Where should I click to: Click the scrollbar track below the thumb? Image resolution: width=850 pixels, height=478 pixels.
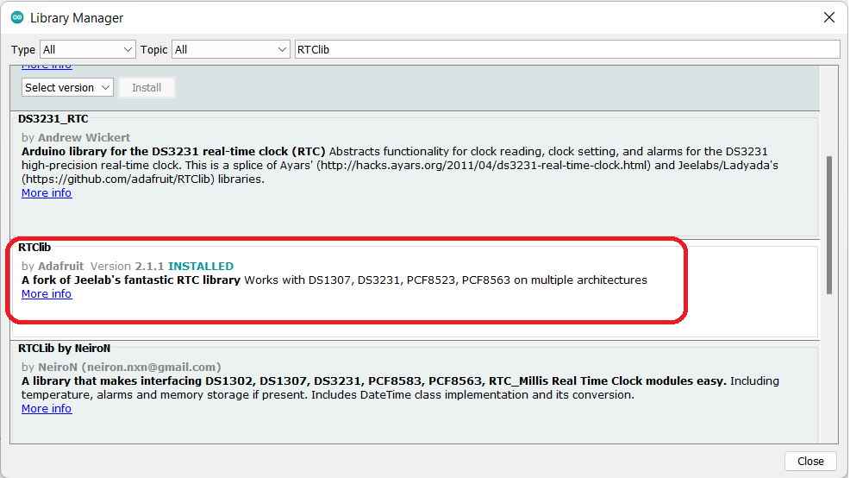(828, 369)
